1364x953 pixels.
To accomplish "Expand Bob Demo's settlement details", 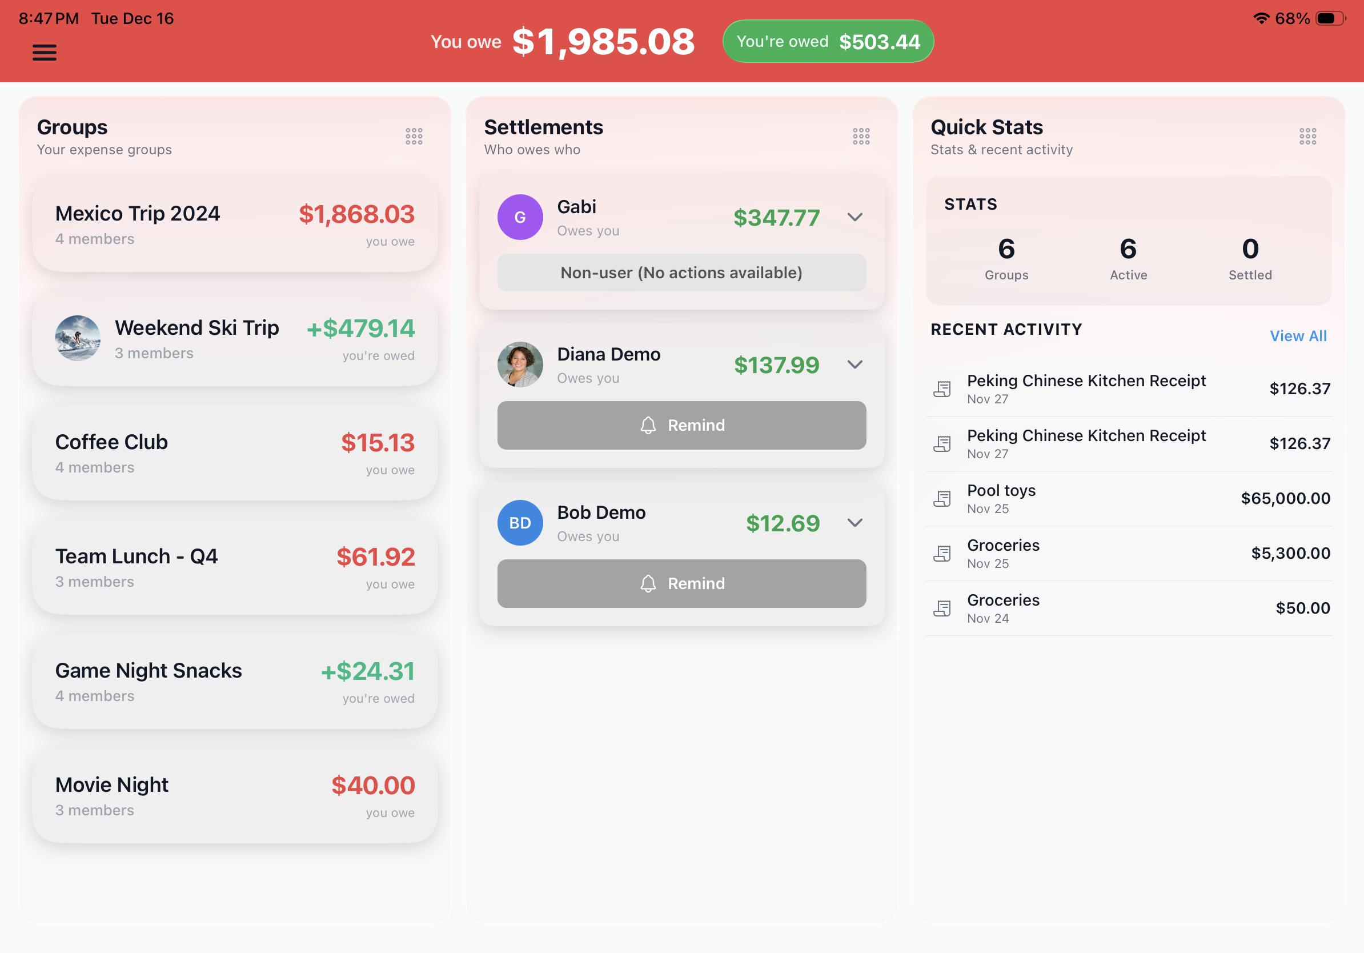I will (856, 523).
